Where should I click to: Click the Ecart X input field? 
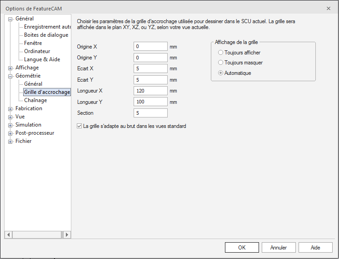pos(150,68)
